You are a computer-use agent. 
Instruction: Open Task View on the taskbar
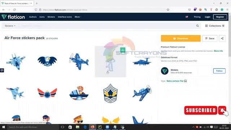tap(62, 127)
